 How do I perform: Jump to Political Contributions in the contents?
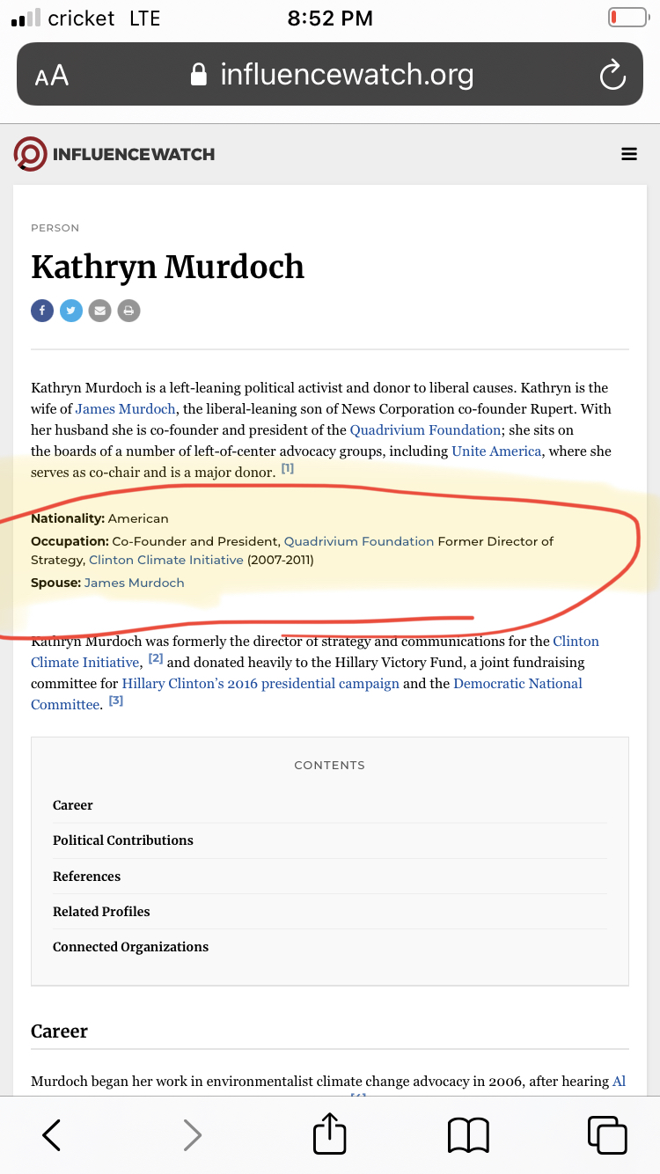123,840
